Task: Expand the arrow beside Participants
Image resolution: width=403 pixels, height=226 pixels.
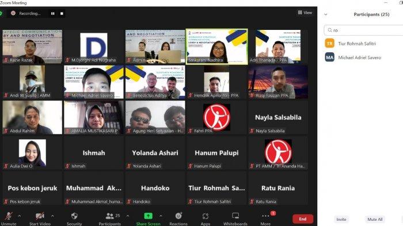Action: (x=128, y=216)
